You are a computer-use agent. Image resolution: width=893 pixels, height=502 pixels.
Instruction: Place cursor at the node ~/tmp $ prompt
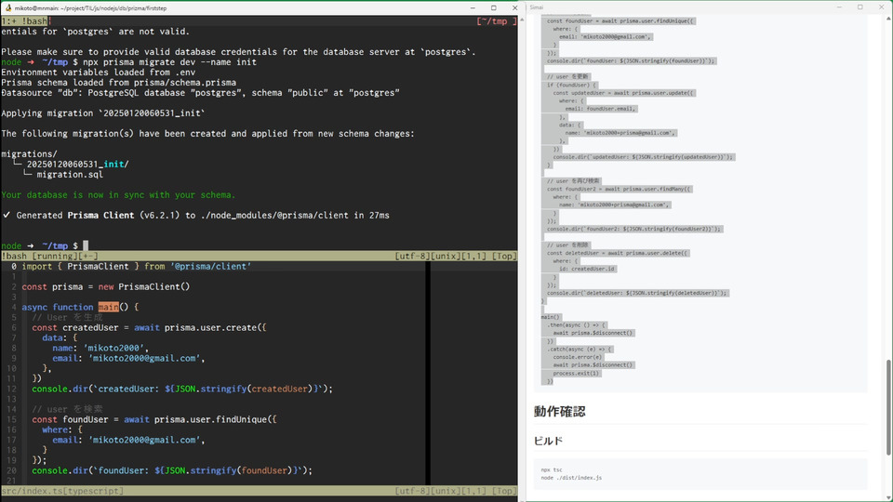tap(86, 245)
